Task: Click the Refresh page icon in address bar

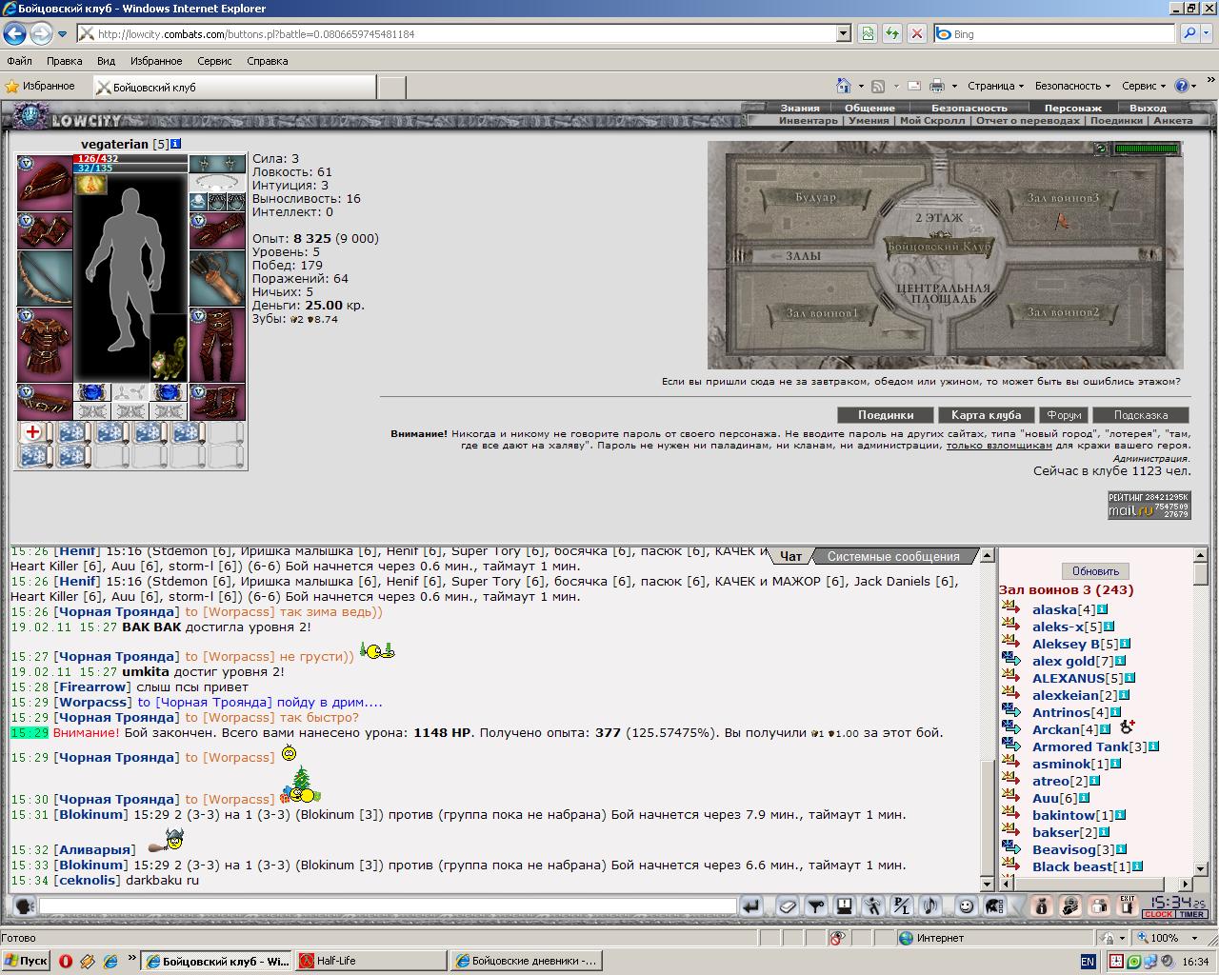Action: (x=892, y=33)
